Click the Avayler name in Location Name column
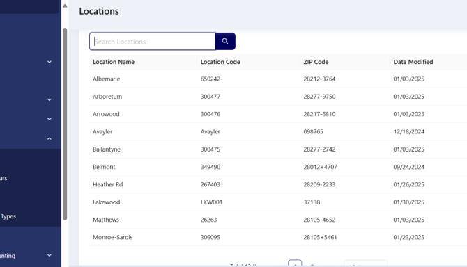This screenshot has width=467, height=267. coord(102,131)
